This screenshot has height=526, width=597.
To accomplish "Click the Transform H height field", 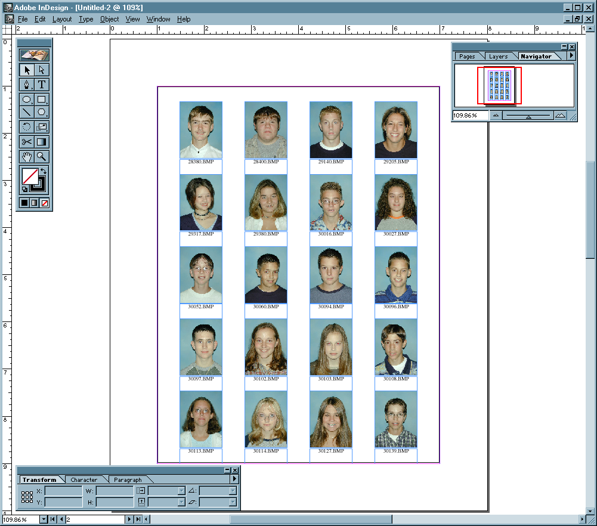I will 115,502.
